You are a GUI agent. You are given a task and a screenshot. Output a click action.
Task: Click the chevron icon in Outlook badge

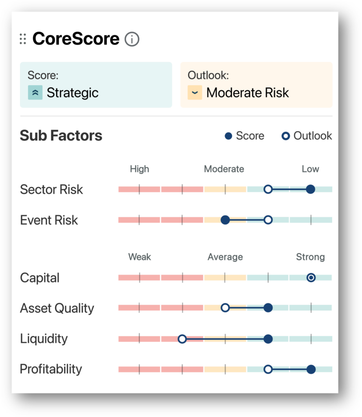click(195, 93)
